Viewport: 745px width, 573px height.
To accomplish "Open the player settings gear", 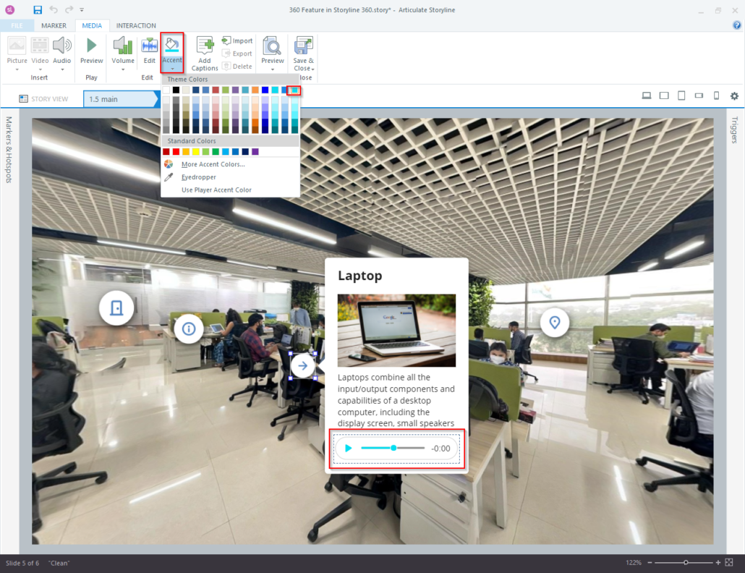I will tap(734, 95).
